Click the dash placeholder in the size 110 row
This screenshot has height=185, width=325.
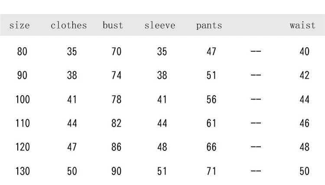point(256,124)
